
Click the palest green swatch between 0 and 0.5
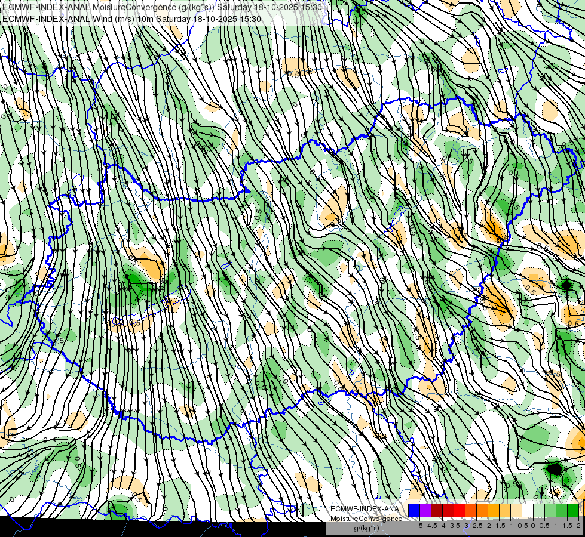coord(539,510)
